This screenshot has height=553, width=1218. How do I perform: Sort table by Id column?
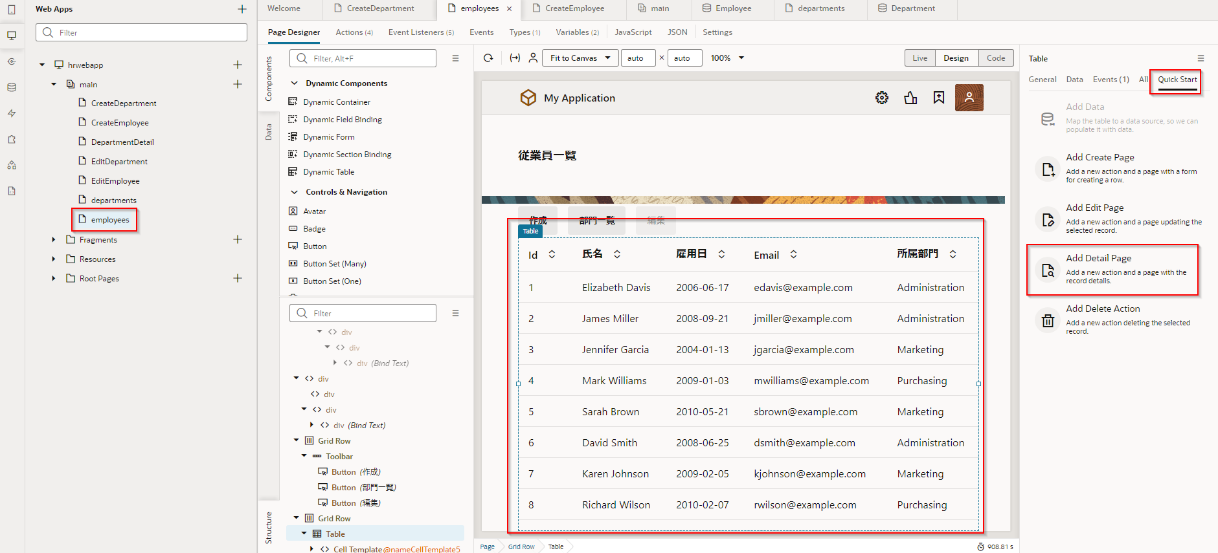pos(552,255)
